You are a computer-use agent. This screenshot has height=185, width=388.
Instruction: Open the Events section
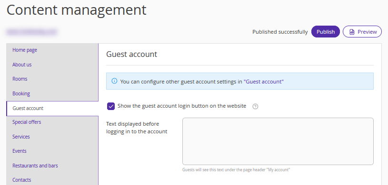coord(20,151)
